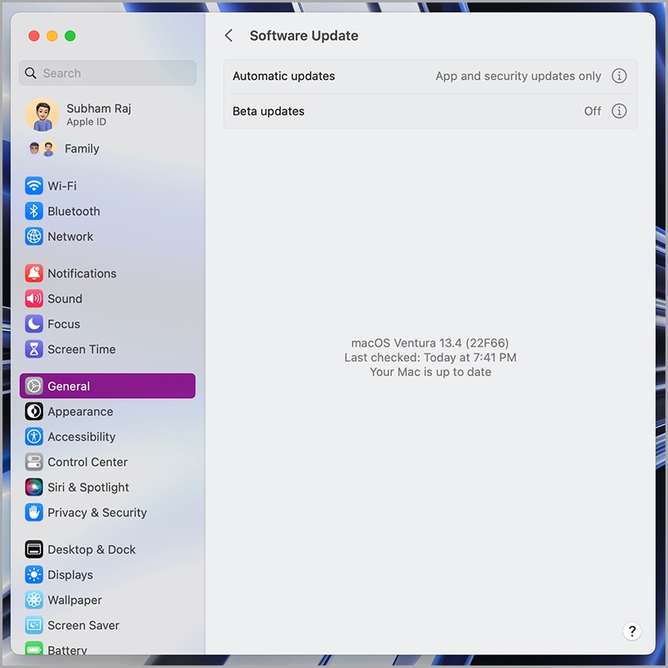
Task: Open info for Automatic updates
Action: 619,76
